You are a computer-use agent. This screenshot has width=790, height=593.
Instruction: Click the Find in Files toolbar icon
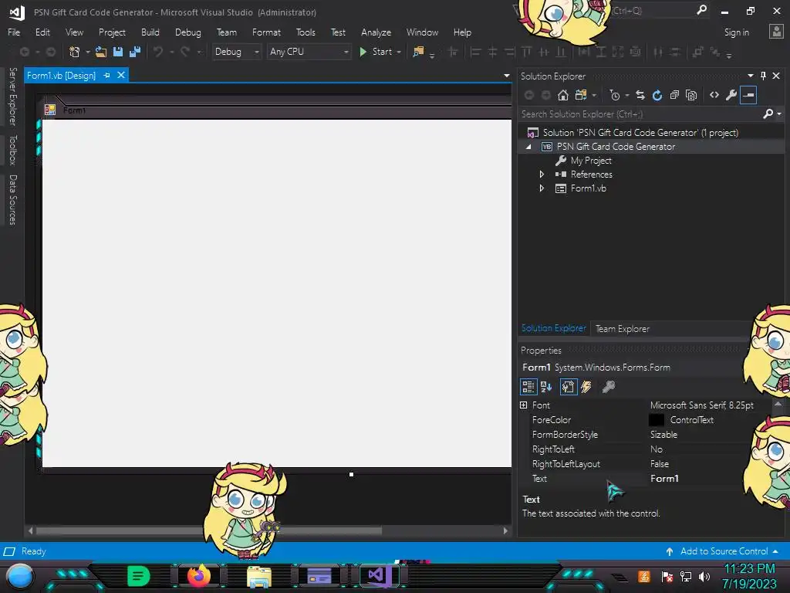point(418,52)
